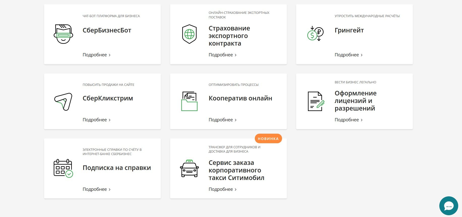Image resolution: width=462 pixels, height=217 pixels.
Task: Click the green folder documents icon
Action: click(x=189, y=101)
